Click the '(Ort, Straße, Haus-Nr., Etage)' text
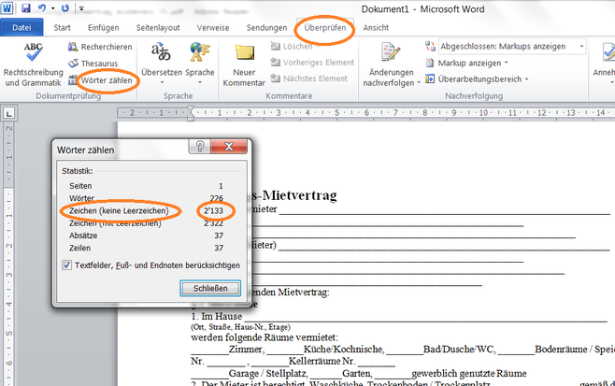Viewport: 615px width, 386px height. point(240,327)
